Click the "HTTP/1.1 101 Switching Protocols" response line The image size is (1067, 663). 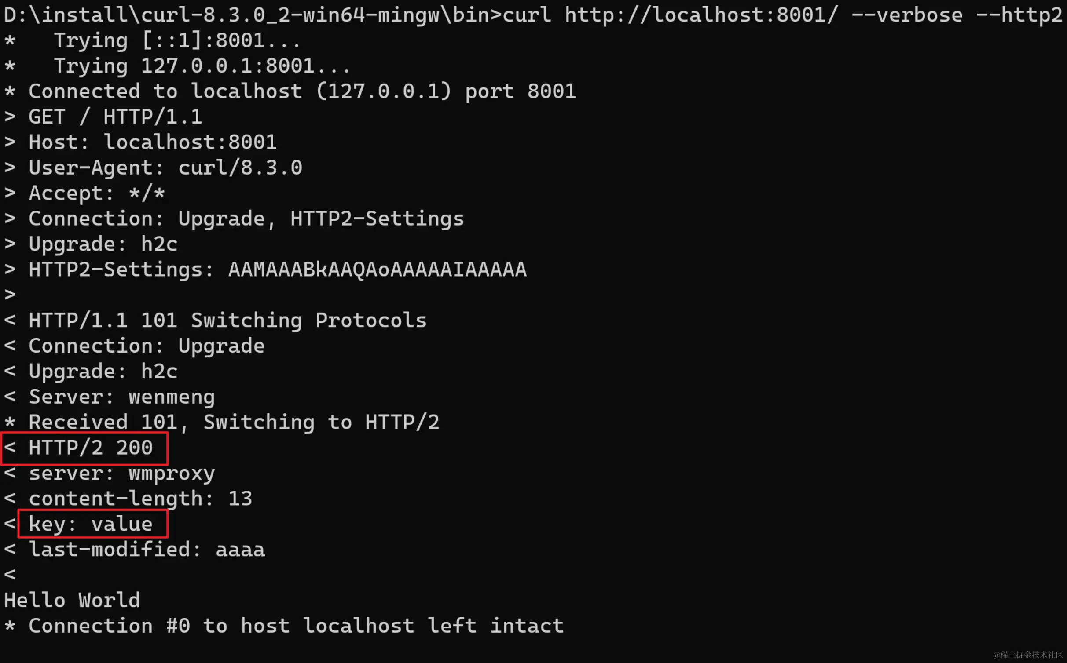click(227, 321)
